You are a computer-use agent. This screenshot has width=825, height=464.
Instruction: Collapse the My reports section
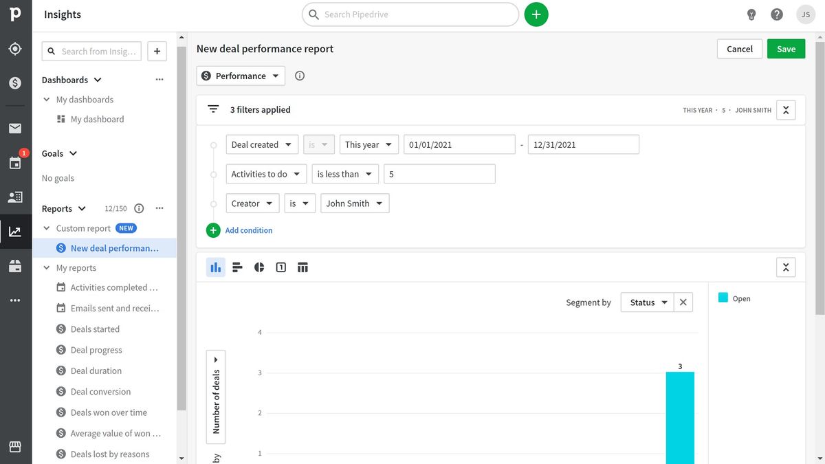coord(47,267)
